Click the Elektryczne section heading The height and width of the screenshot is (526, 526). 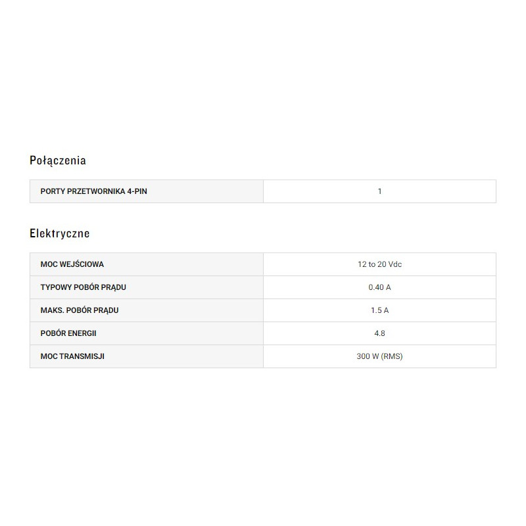click(x=60, y=233)
